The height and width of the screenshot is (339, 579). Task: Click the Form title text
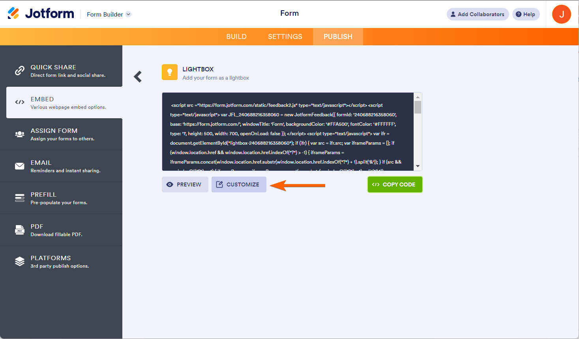(x=289, y=13)
